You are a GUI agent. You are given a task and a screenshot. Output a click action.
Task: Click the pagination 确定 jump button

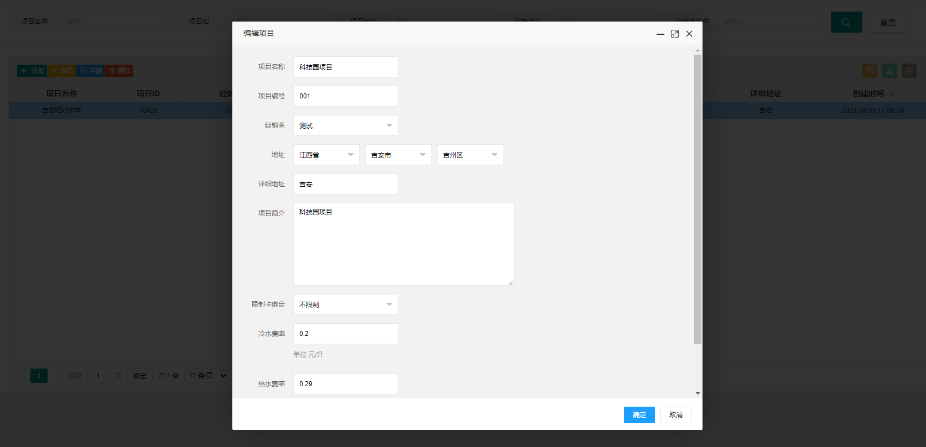click(x=140, y=376)
